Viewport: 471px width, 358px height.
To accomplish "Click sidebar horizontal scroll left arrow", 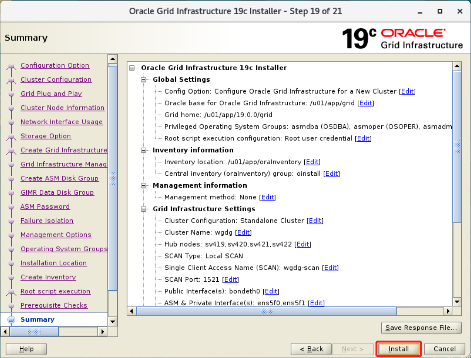I will click(5, 332).
